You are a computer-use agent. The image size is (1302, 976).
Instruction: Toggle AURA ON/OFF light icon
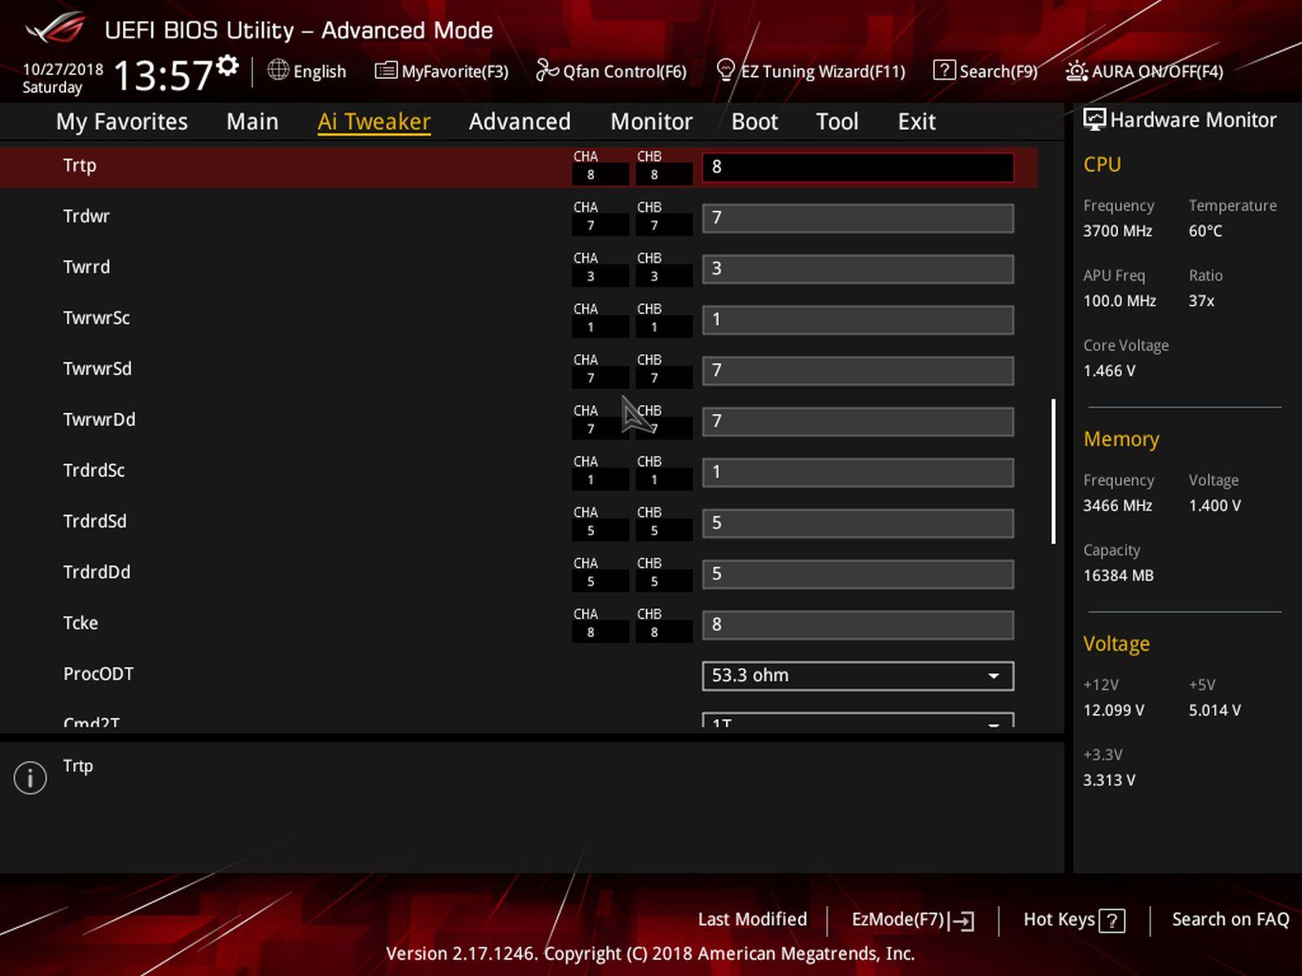1077,71
